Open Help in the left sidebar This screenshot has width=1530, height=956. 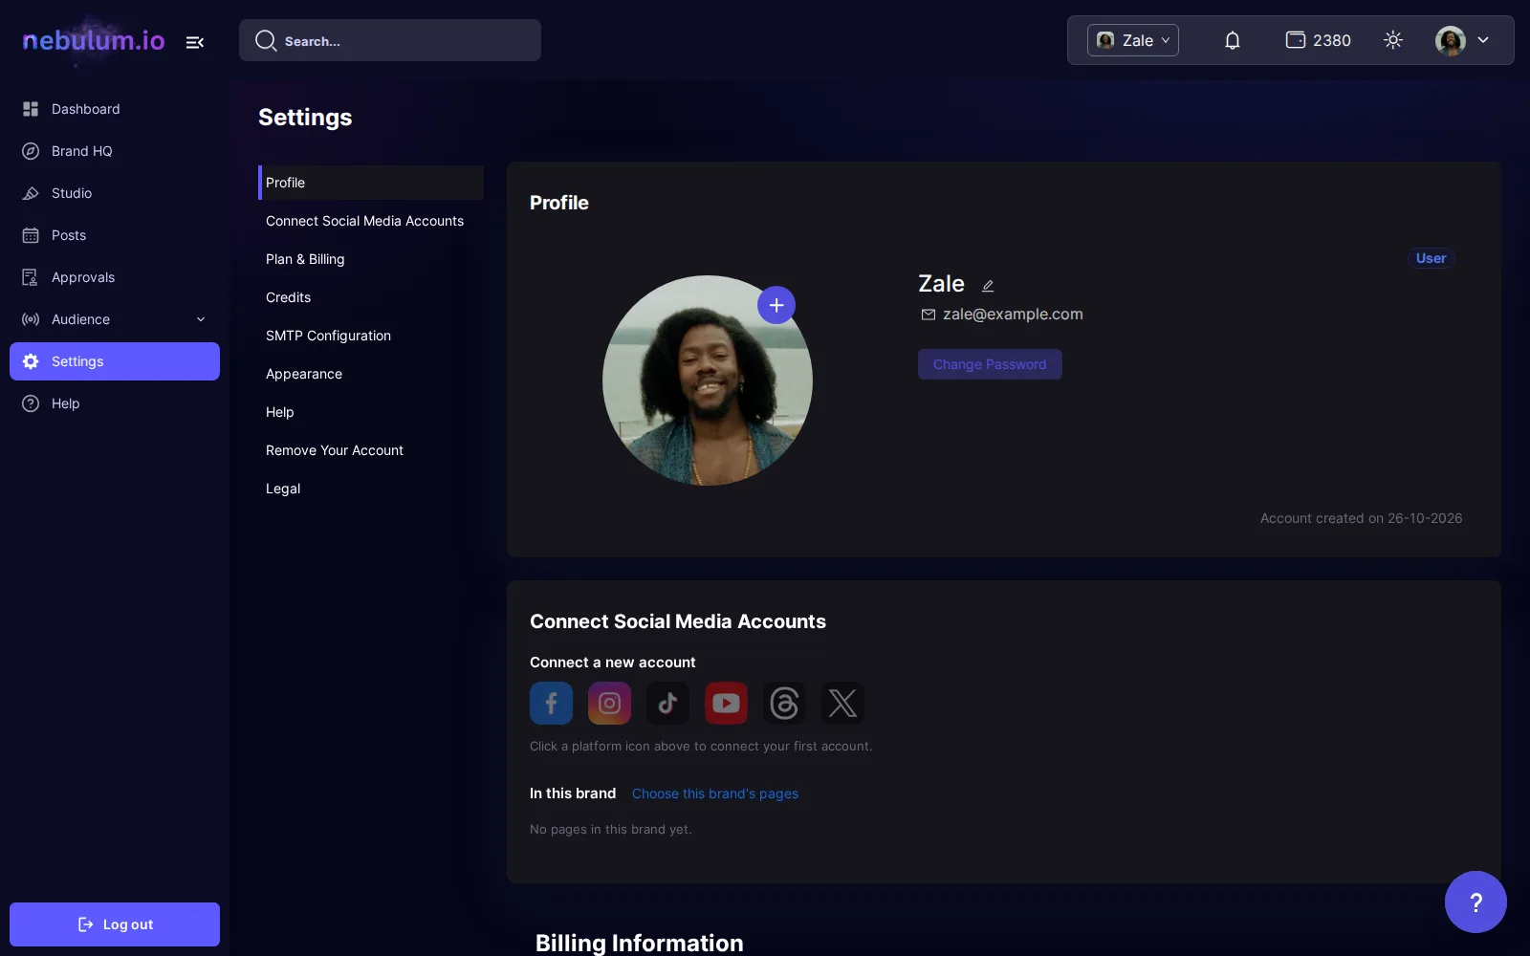click(x=115, y=403)
